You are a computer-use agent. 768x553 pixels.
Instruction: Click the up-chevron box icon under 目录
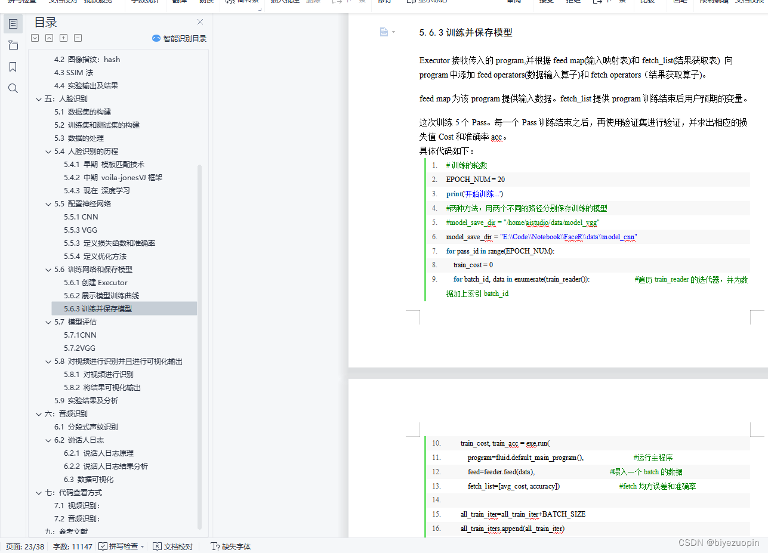tap(49, 38)
